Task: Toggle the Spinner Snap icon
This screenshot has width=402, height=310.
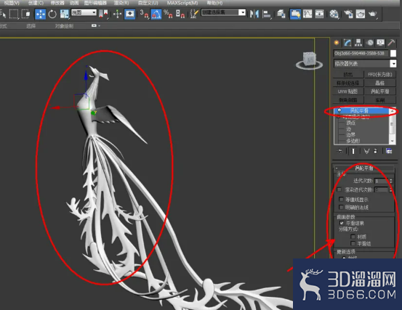Action: pos(180,14)
